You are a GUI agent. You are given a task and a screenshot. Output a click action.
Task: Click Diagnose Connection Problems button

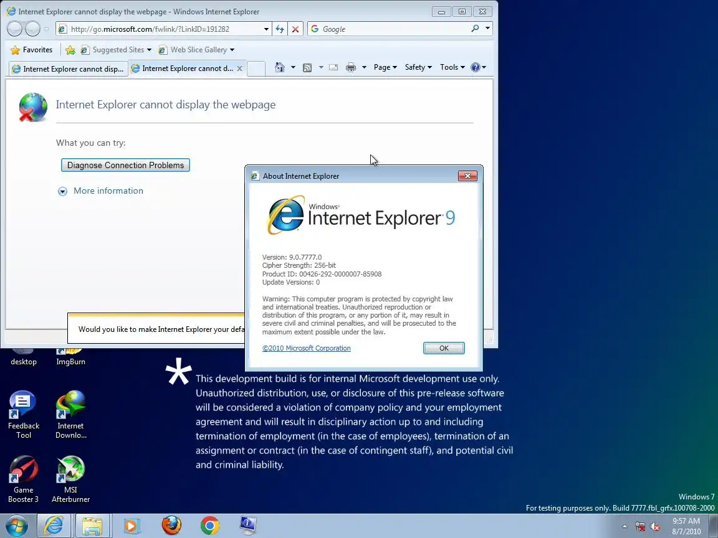pos(125,165)
